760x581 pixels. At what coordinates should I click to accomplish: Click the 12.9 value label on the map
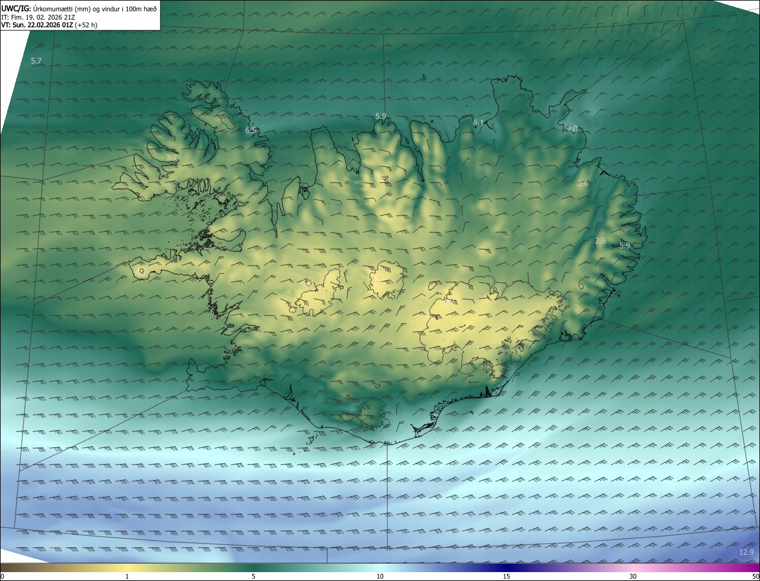pyautogui.click(x=746, y=552)
